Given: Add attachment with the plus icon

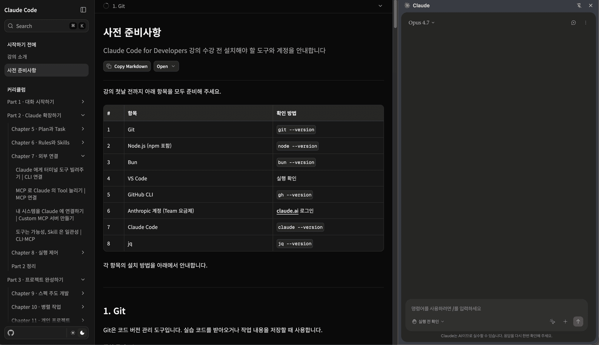Looking at the screenshot, I should point(565,321).
